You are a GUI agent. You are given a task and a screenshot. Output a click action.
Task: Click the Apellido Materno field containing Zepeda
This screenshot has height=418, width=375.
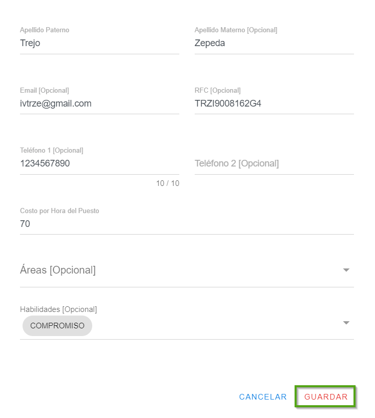[274, 43]
